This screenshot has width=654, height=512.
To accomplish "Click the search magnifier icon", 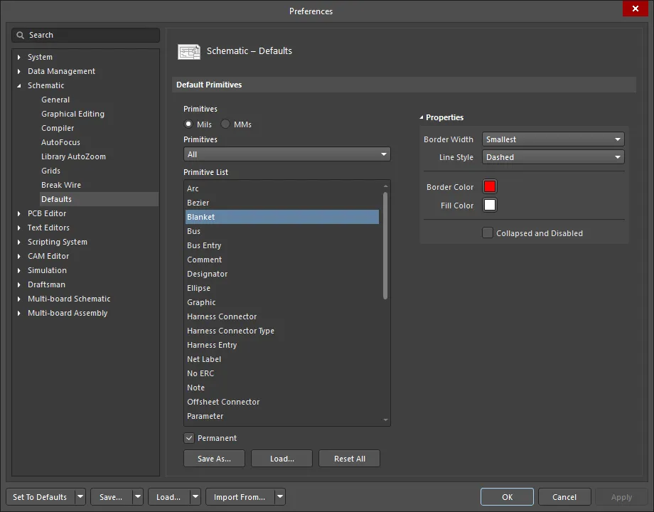I will [x=21, y=35].
